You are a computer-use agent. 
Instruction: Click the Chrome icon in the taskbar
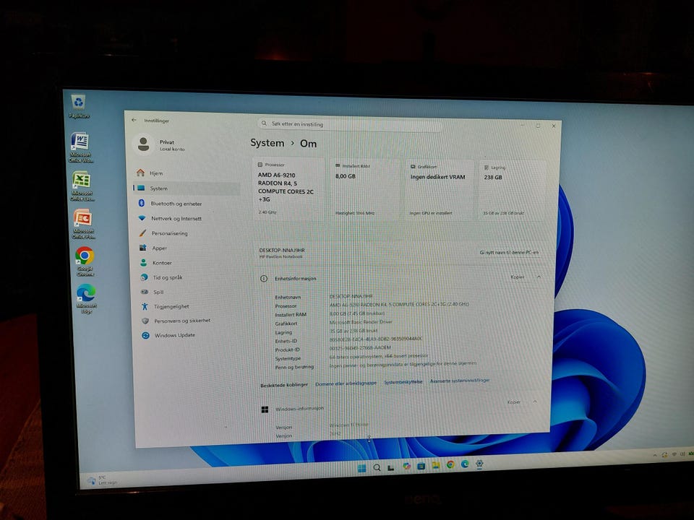point(450,464)
